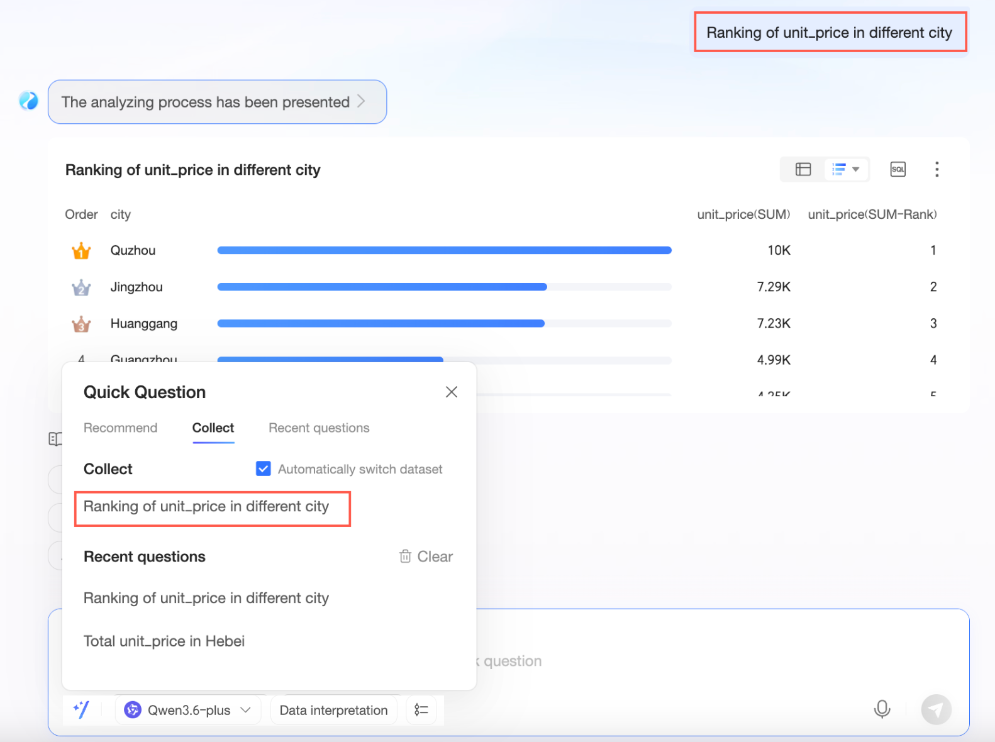Click the Order column header

click(x=81, y=214)
